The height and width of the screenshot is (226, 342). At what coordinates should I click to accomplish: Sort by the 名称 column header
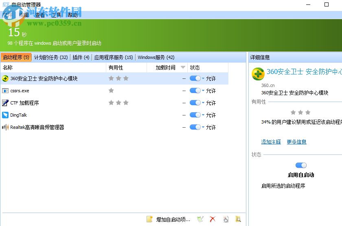[x=53, y=67]
